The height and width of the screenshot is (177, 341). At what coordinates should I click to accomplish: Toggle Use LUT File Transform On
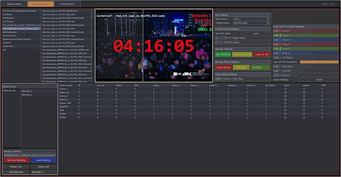point(319,62)
